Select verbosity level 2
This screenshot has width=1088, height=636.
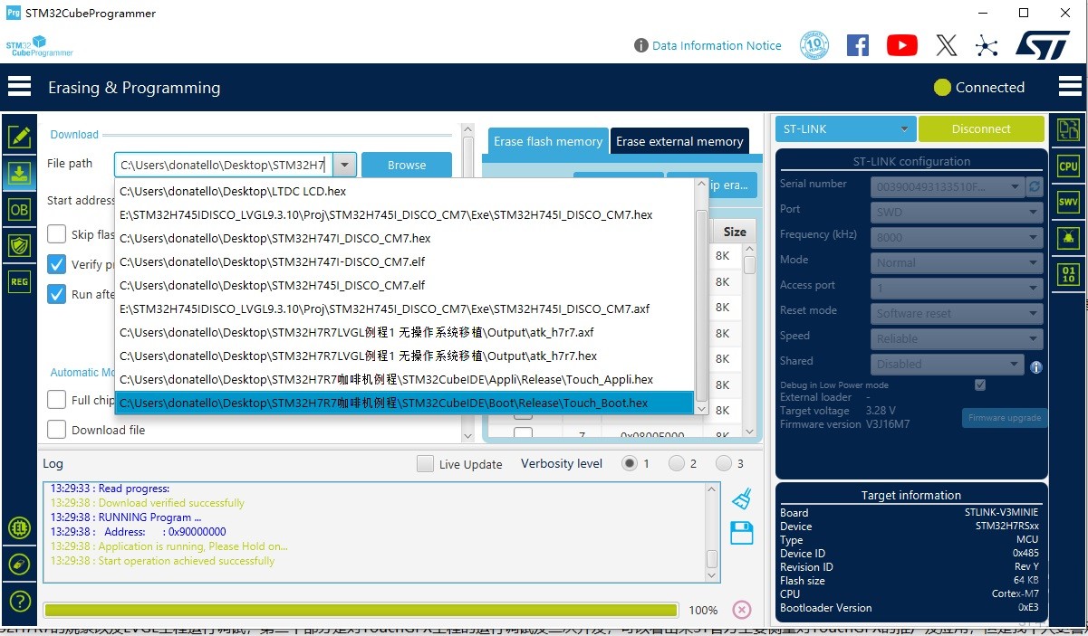(x=677, y=463)
